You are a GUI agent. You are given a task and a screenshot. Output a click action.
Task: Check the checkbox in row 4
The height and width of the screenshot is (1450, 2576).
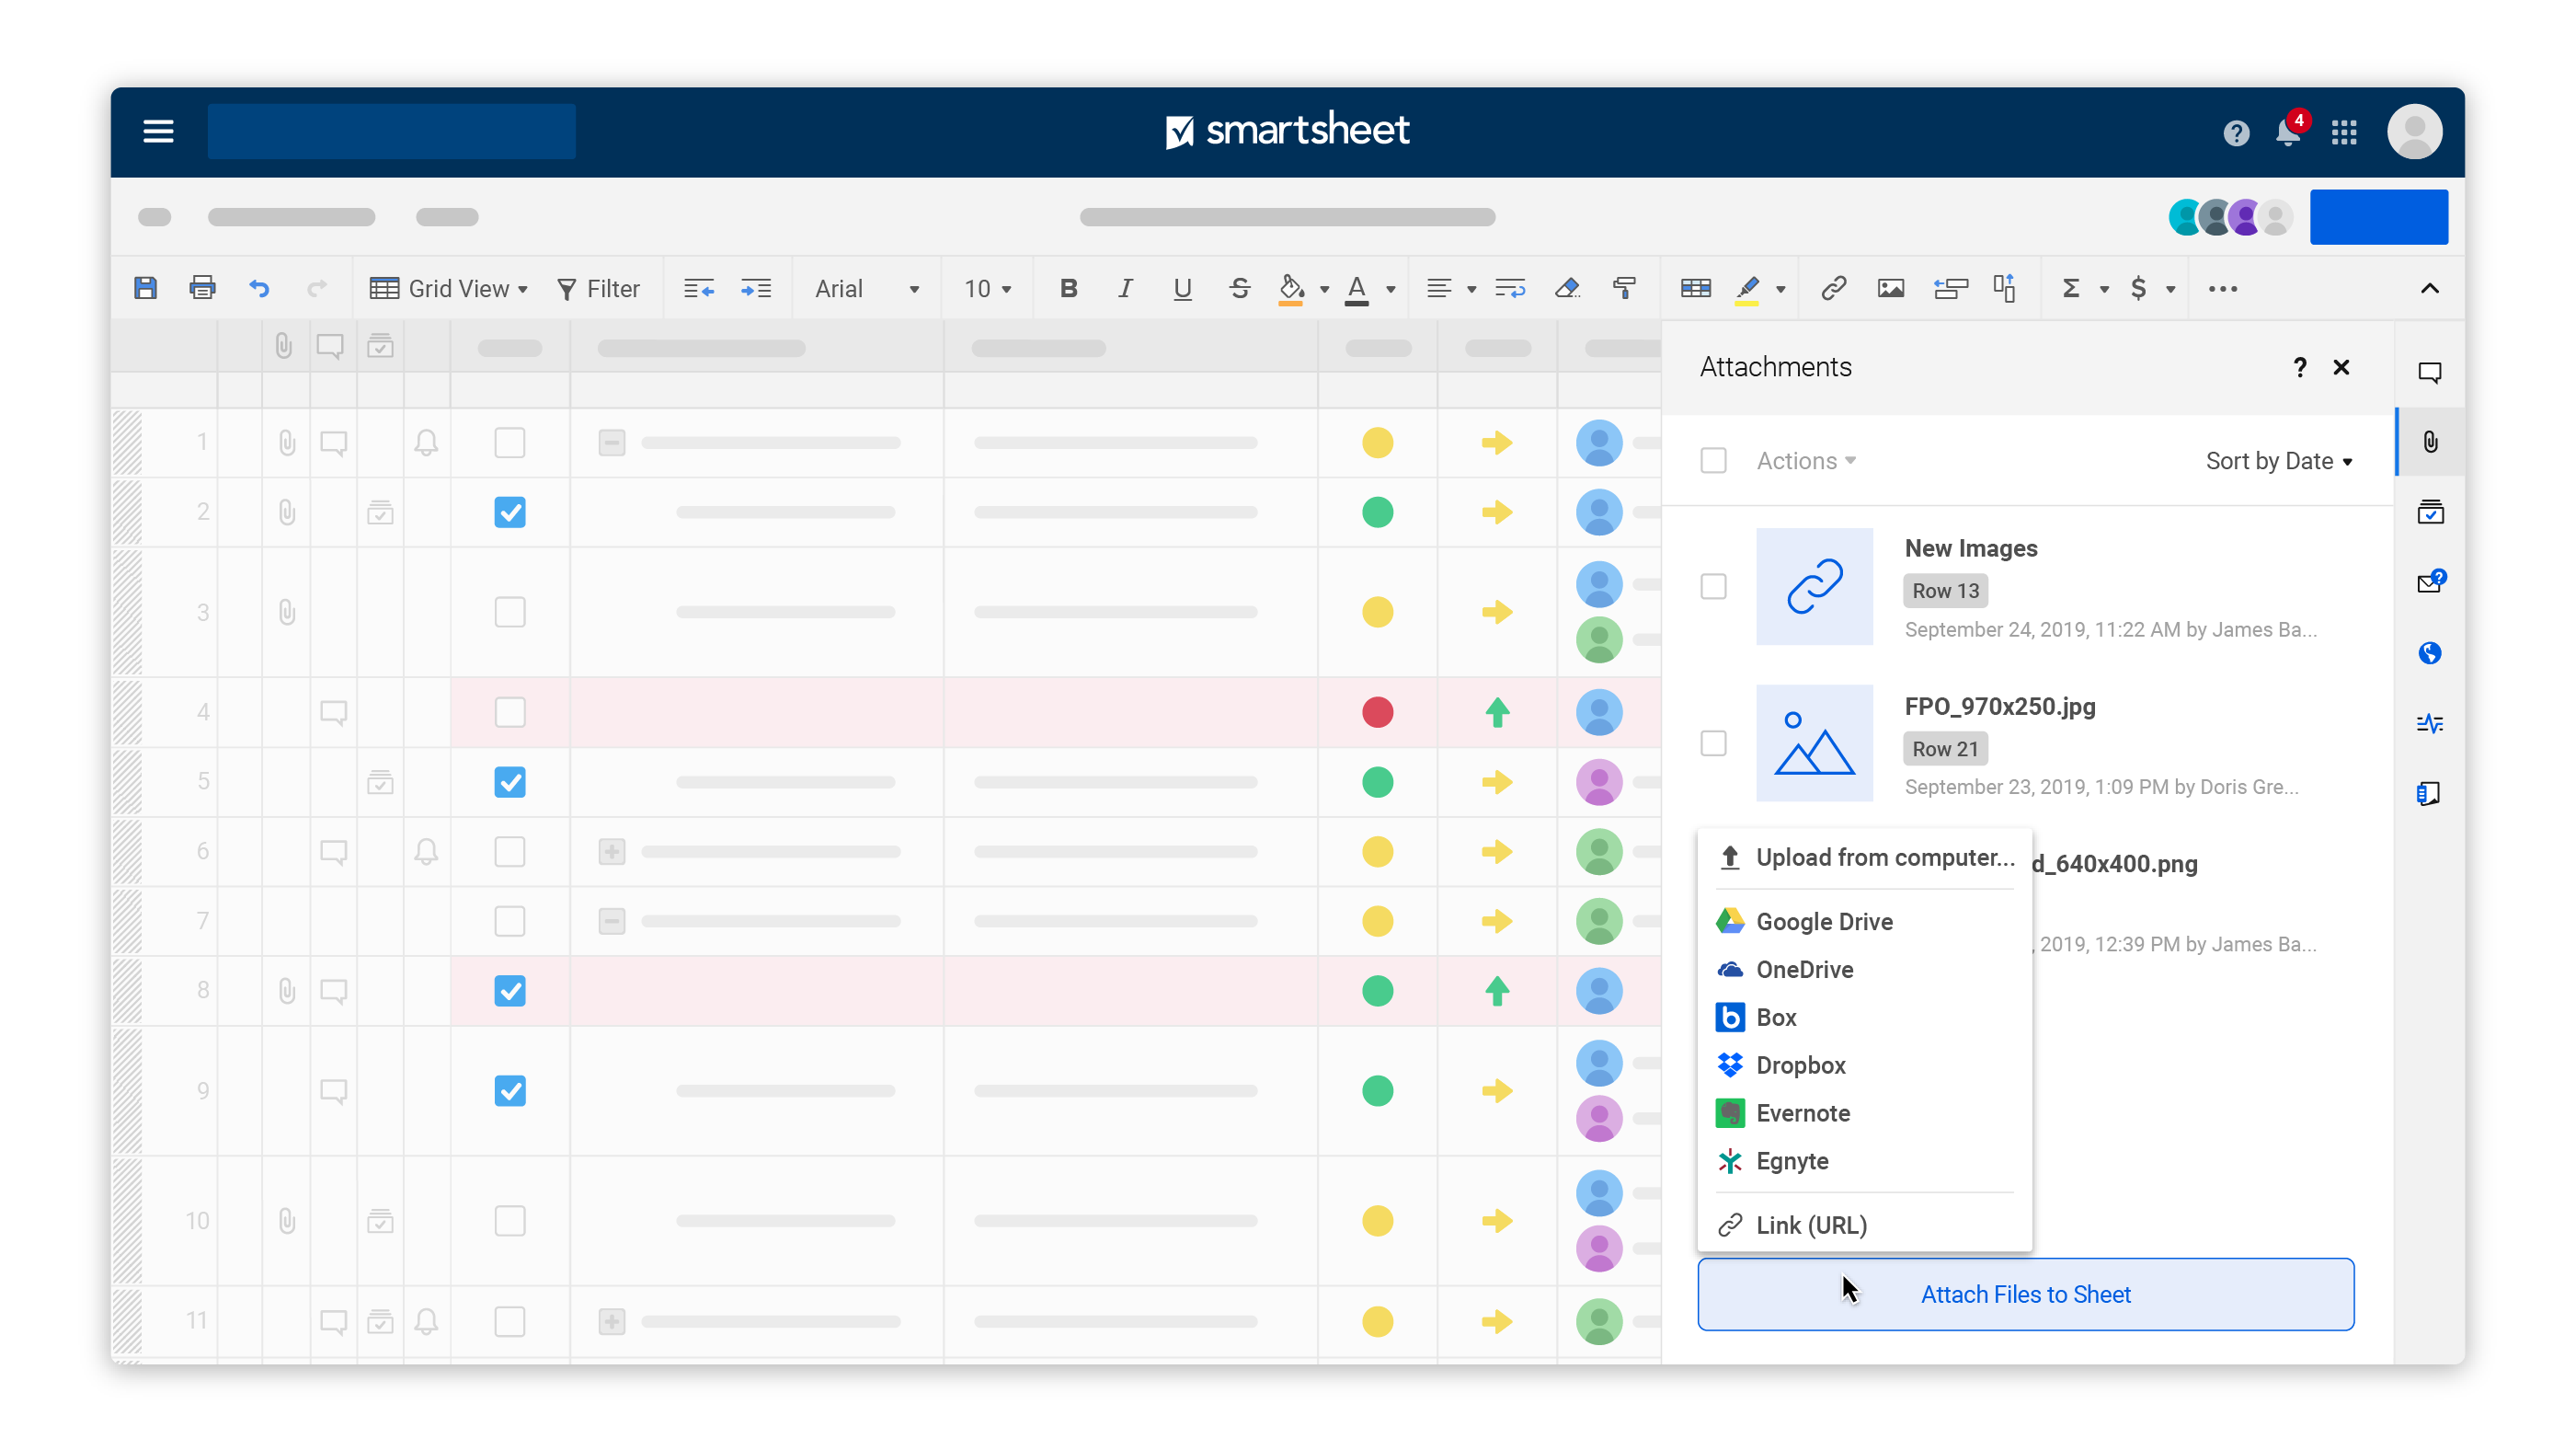509,712
